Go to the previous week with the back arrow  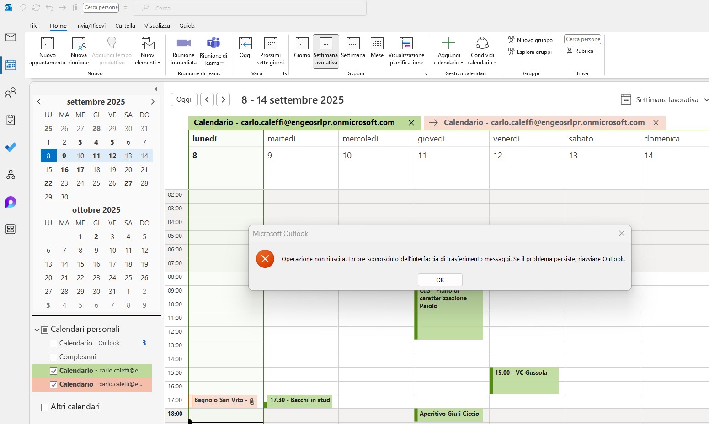pos(207,99)
